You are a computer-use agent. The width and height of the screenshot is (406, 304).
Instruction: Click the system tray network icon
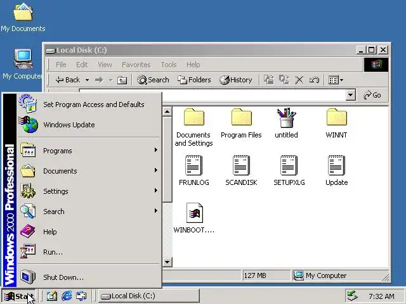pos(353,296)
